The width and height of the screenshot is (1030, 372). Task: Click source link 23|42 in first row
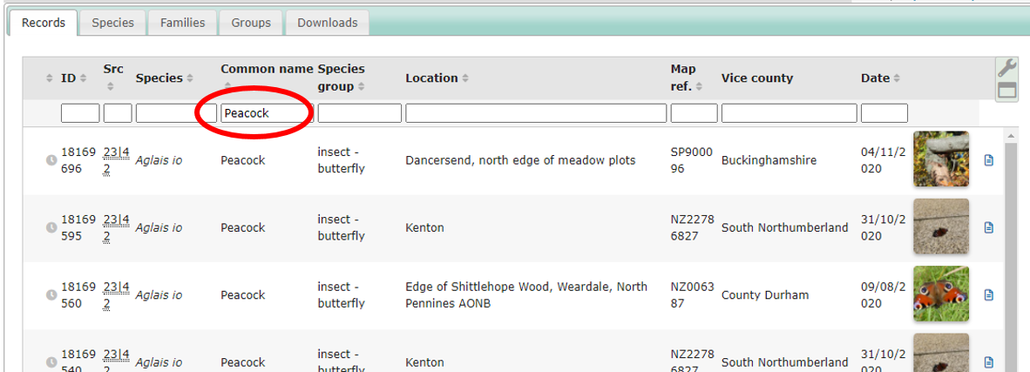[x=116, y=160]
